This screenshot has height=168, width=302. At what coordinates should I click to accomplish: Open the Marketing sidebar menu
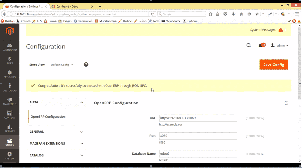coord(10,101)
